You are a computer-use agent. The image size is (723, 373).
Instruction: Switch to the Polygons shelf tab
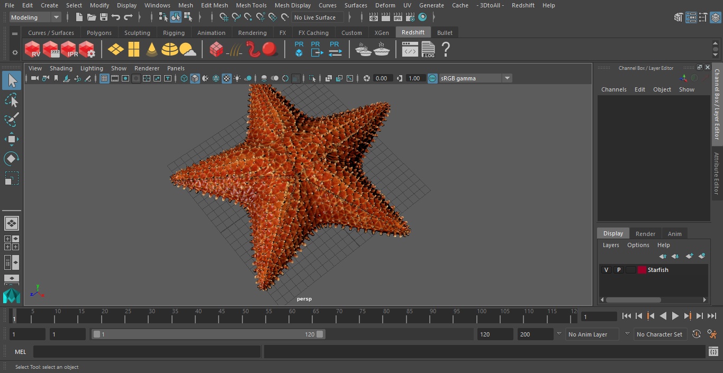99,33
